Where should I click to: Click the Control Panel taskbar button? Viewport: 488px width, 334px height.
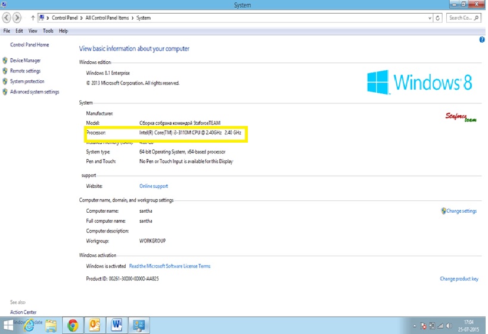139,325
